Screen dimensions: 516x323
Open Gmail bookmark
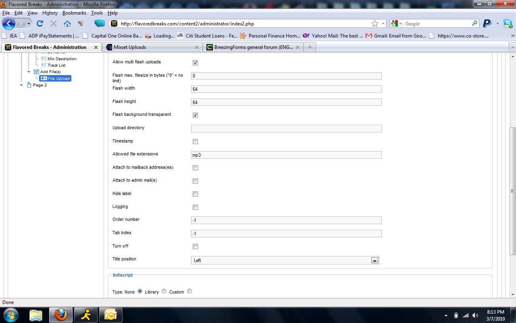395,36
